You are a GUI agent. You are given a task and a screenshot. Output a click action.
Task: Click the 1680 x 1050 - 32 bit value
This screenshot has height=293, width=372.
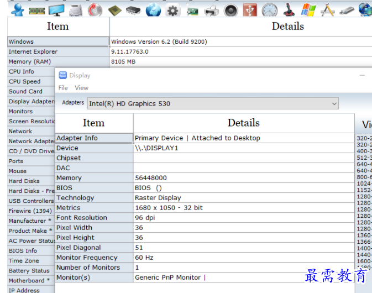[244, 208]
